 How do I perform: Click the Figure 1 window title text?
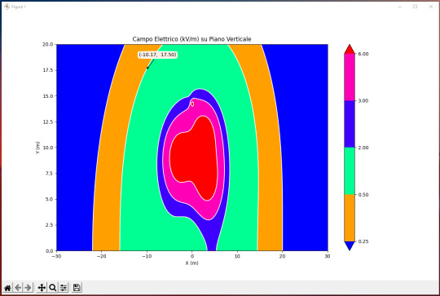point(19,7)
